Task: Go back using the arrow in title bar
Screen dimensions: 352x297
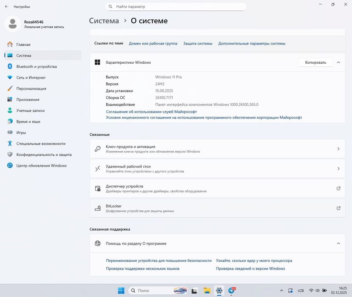Action: pos(6,6)
